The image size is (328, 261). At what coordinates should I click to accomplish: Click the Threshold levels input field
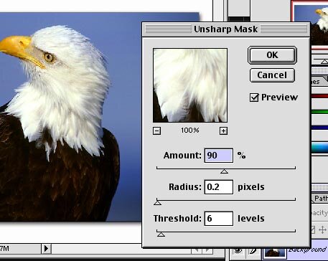pos(219,219)
